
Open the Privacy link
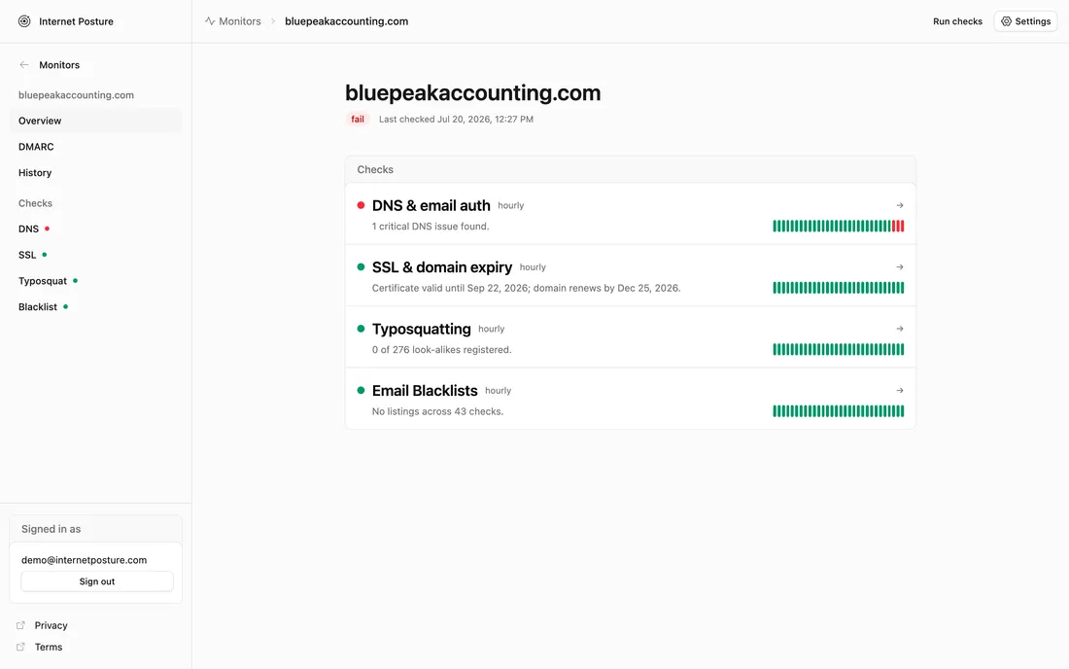coord(52,625)
